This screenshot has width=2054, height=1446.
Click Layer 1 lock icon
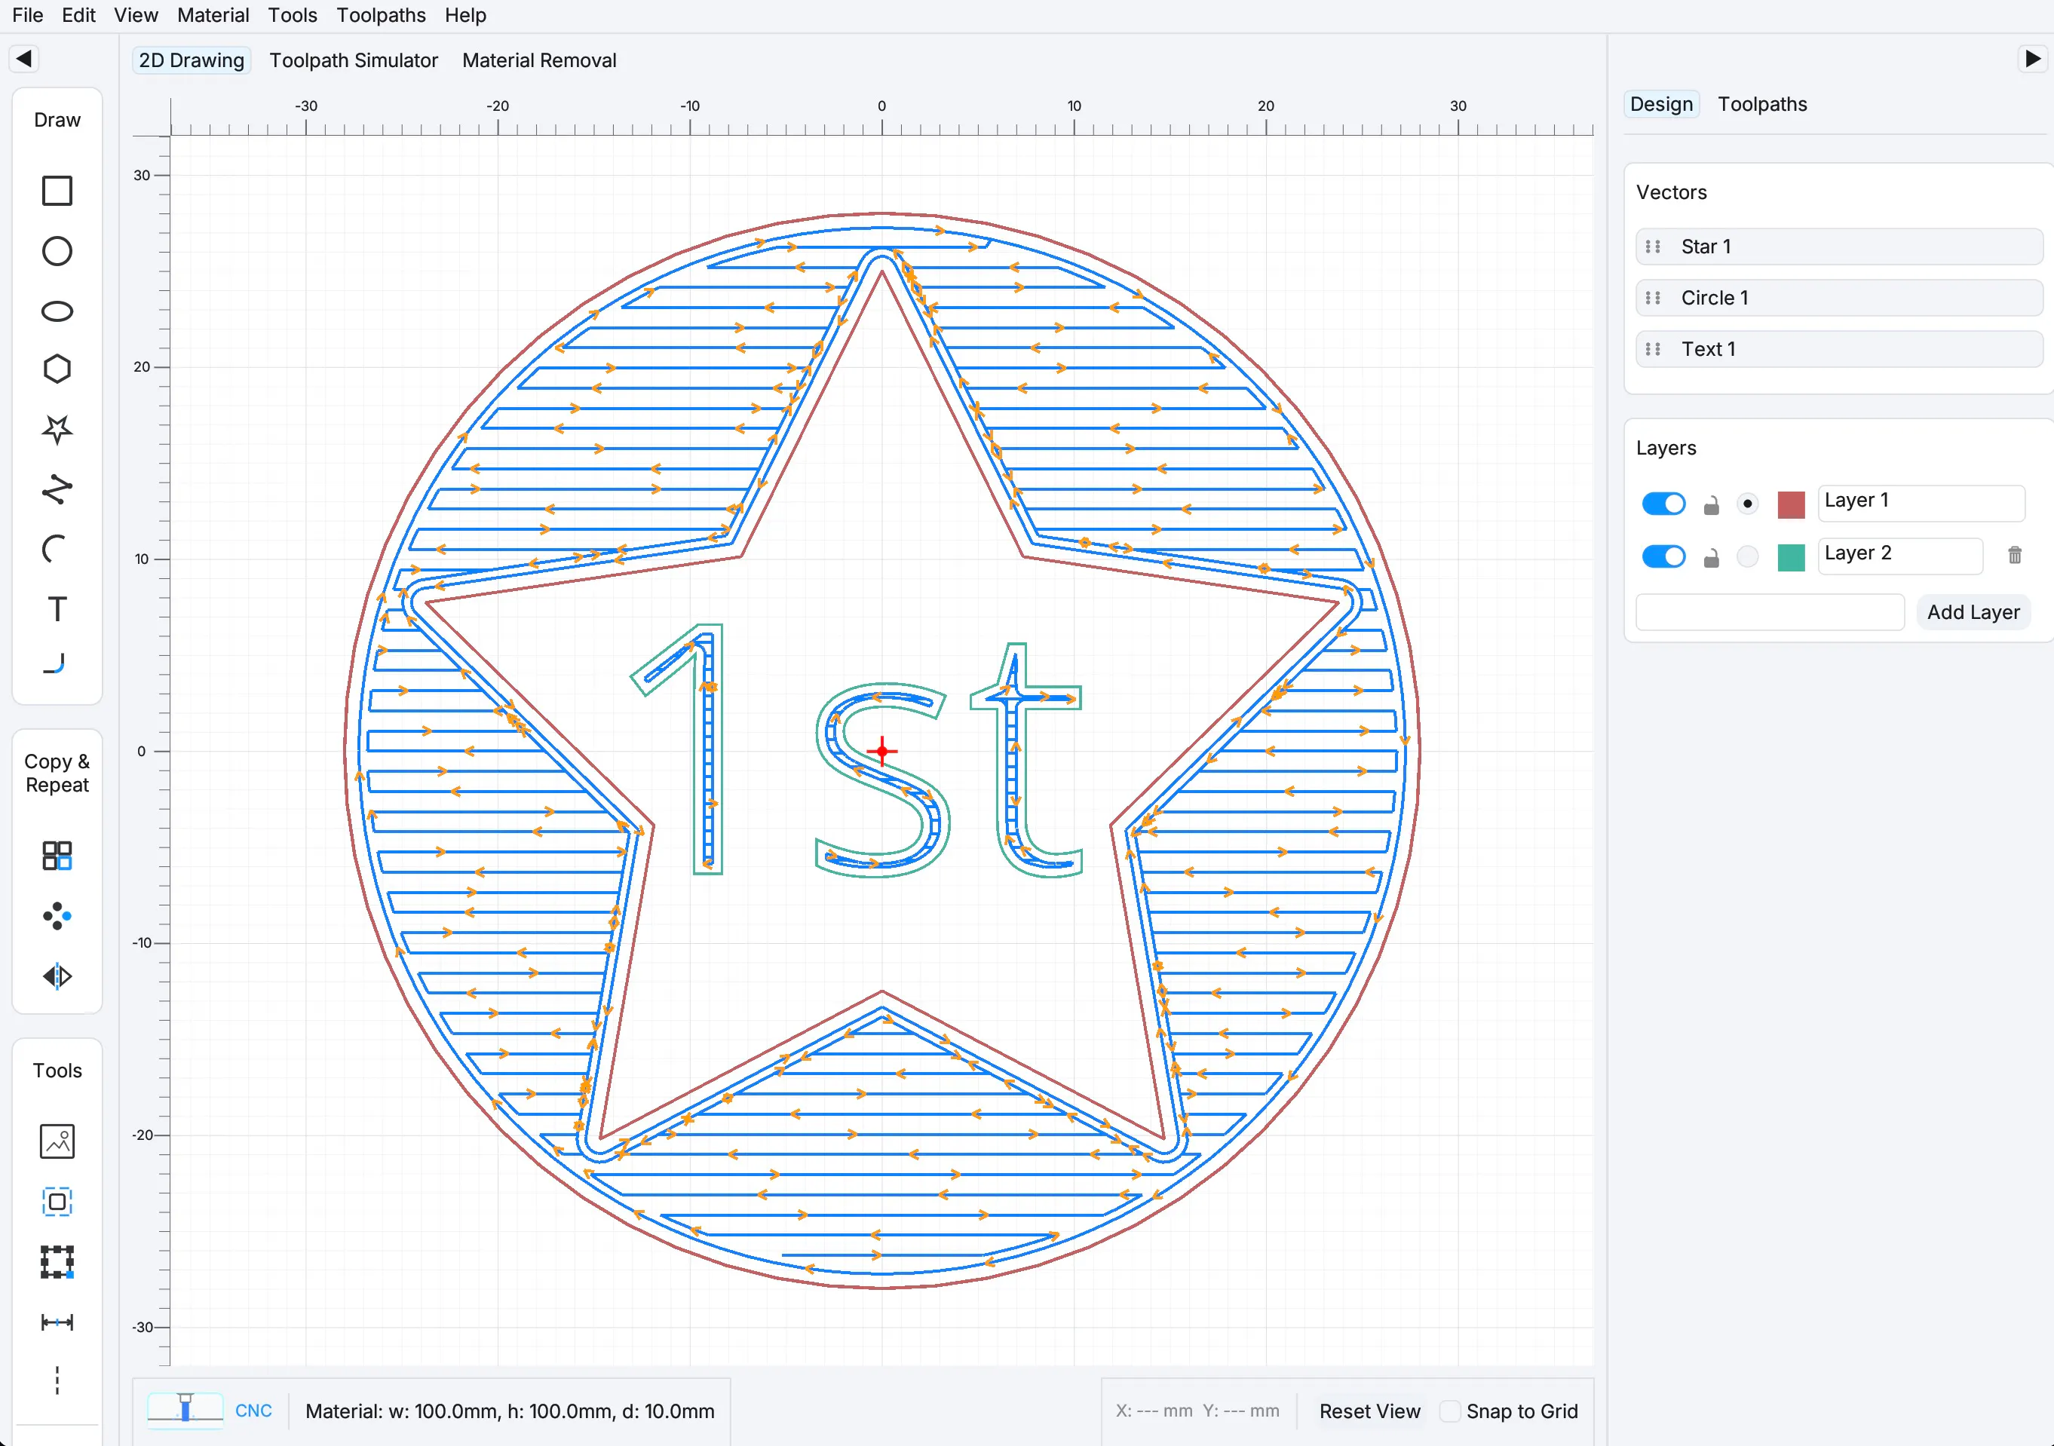click(1712, 505)
